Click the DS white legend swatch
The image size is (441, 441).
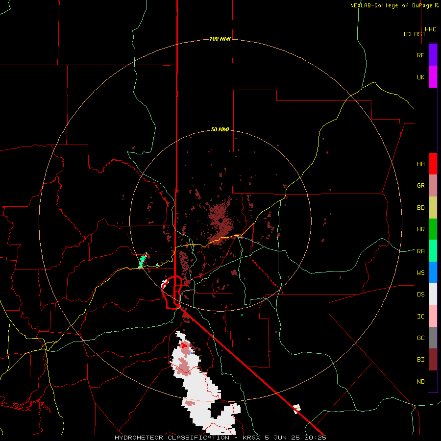433,294
